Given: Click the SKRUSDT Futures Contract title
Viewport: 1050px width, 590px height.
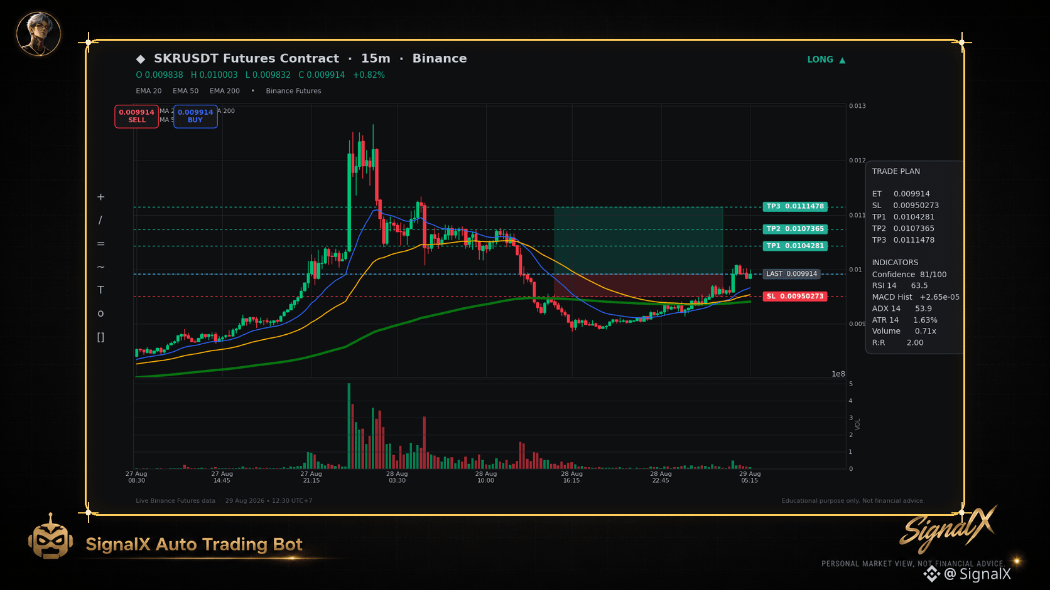Looking at the screenshot, I should tap(246, 58).
